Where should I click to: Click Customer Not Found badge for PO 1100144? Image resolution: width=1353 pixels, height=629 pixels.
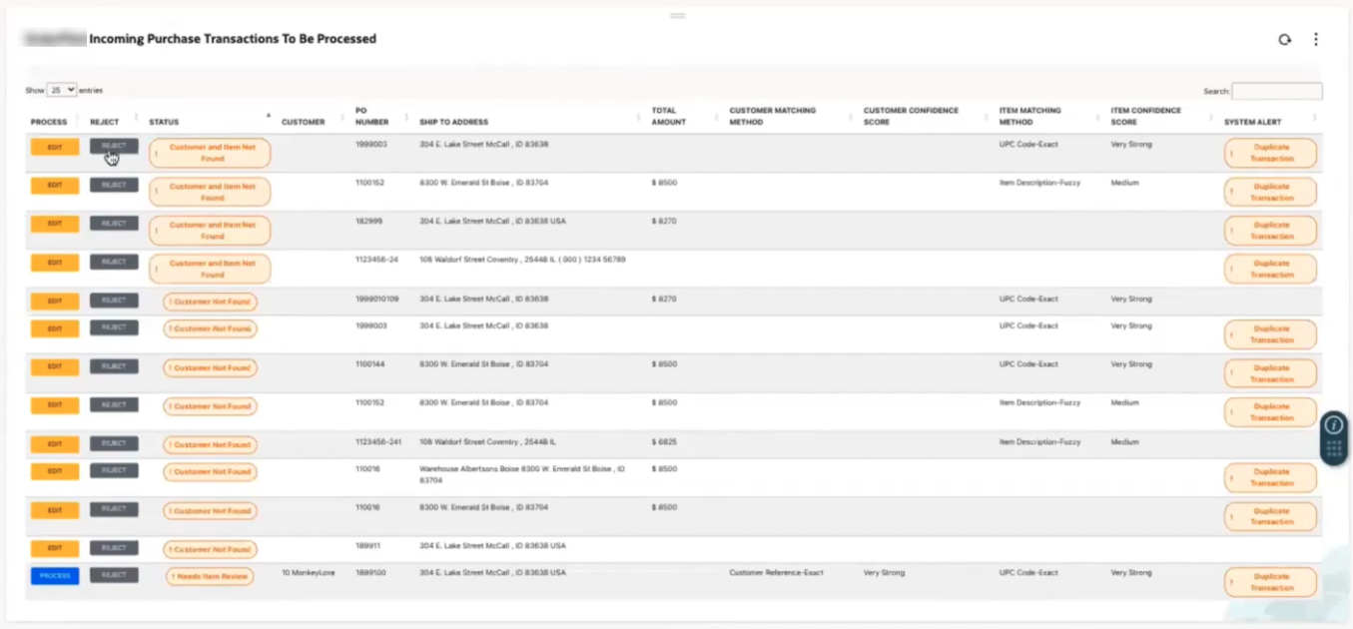211,368
